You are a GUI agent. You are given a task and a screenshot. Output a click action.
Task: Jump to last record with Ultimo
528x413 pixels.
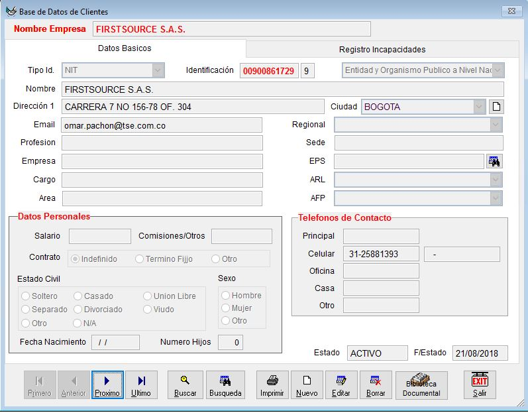141,385
